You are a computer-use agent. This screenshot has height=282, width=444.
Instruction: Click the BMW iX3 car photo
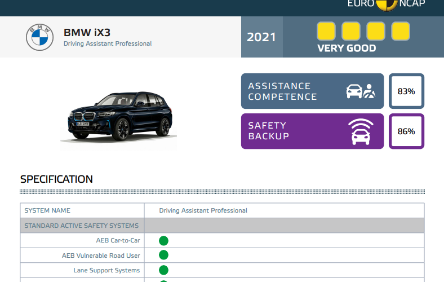[119, 117]
